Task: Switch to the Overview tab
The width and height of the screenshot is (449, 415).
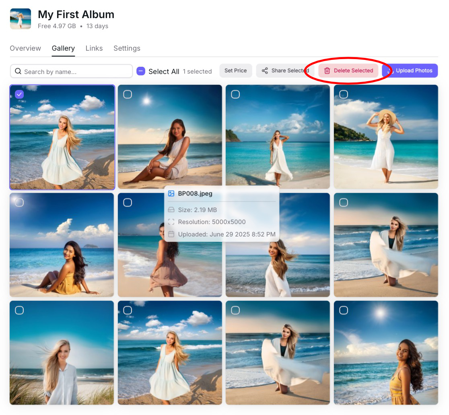Action: [x=25, y=48]
